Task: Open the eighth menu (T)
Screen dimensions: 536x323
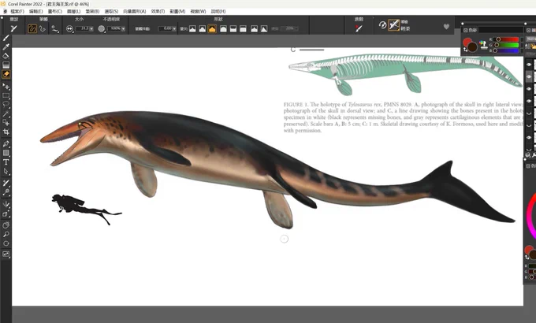Action: (x=158, y=11)
